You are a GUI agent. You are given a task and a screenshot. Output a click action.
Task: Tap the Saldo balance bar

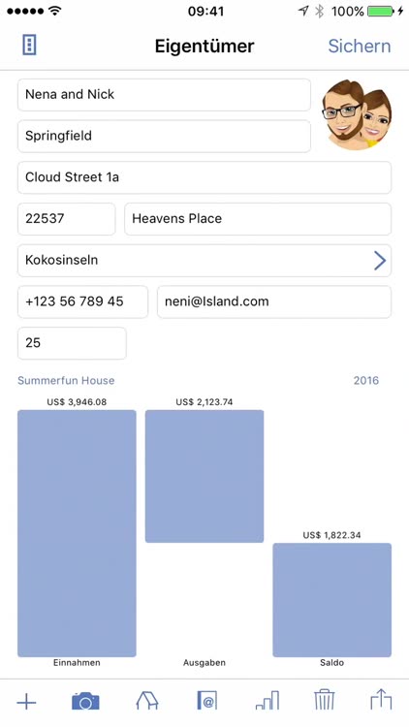pos(332,600)
